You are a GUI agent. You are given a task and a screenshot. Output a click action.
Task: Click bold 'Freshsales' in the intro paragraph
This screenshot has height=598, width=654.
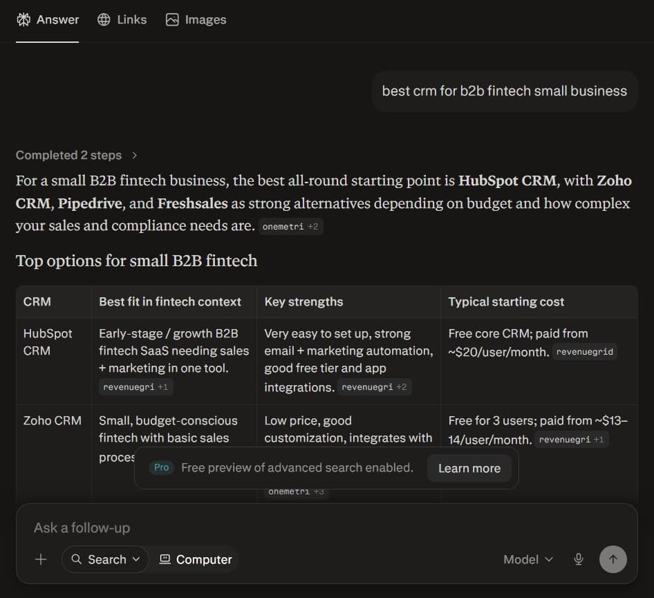tap(192, 203)
